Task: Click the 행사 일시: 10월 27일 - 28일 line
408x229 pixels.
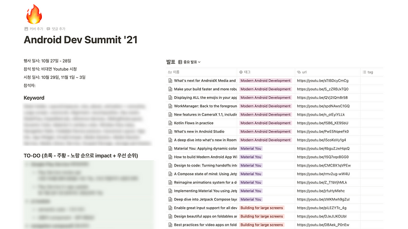Action: click(47, 61)
